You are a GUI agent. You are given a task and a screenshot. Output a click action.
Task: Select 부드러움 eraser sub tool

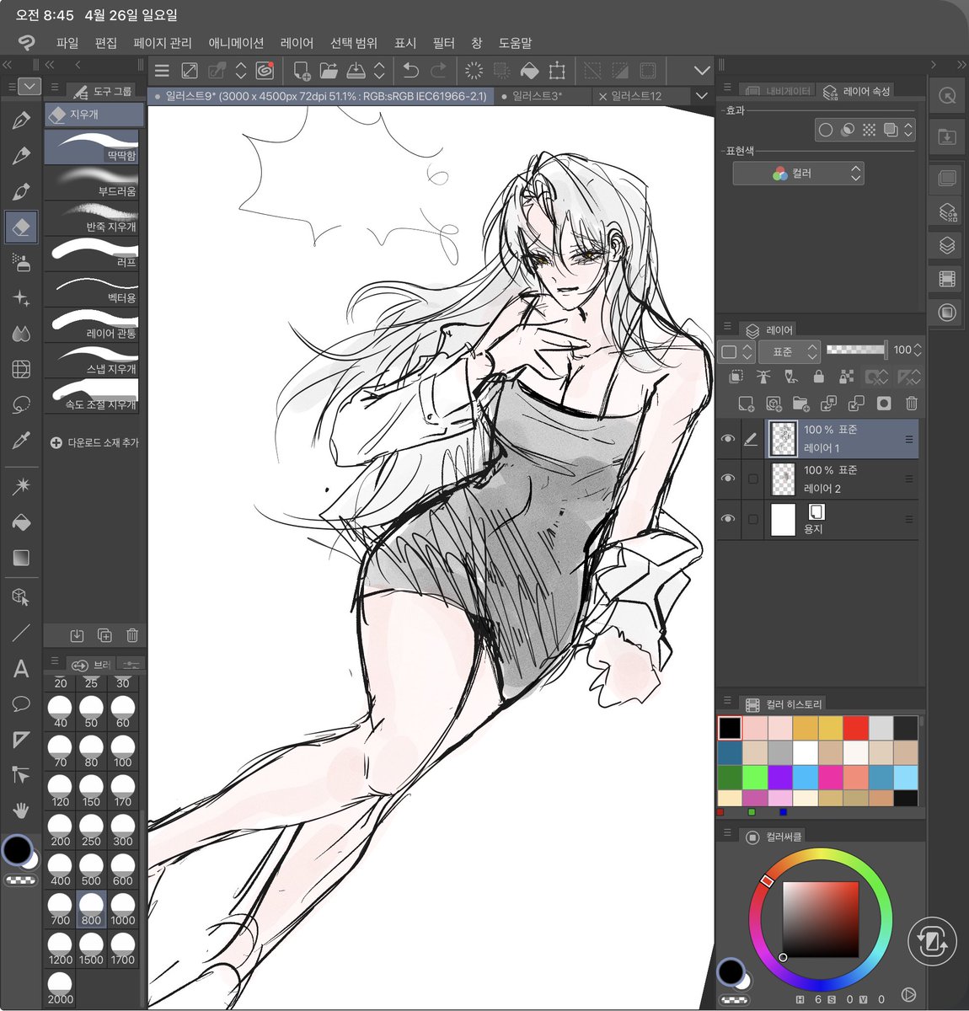pyautogui.click(x=93, y=182)
